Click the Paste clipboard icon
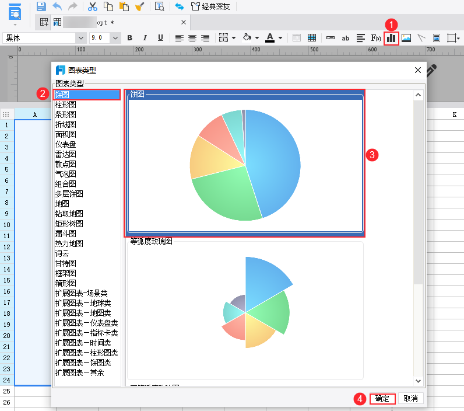 click(x=124, y=6)
